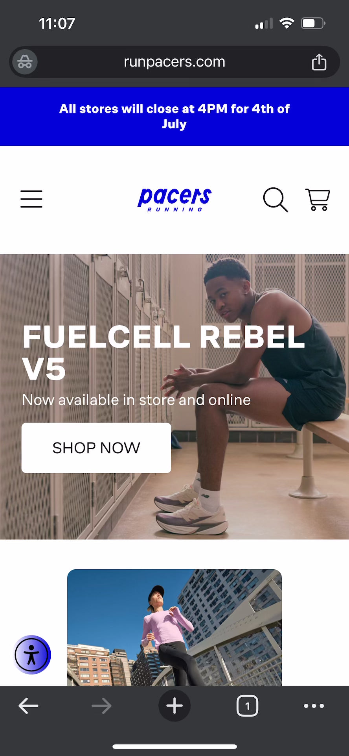This screenshot has height=756, width=349.
Task: Open the woman runner promo image
Action: (174, 628)
